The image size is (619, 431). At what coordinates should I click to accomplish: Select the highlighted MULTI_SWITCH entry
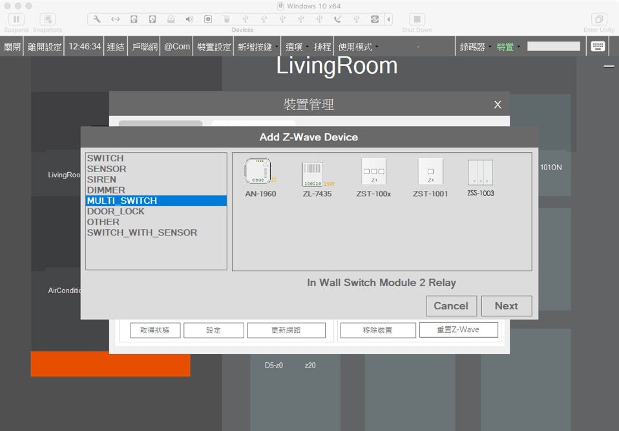click(x=156, y=201)
